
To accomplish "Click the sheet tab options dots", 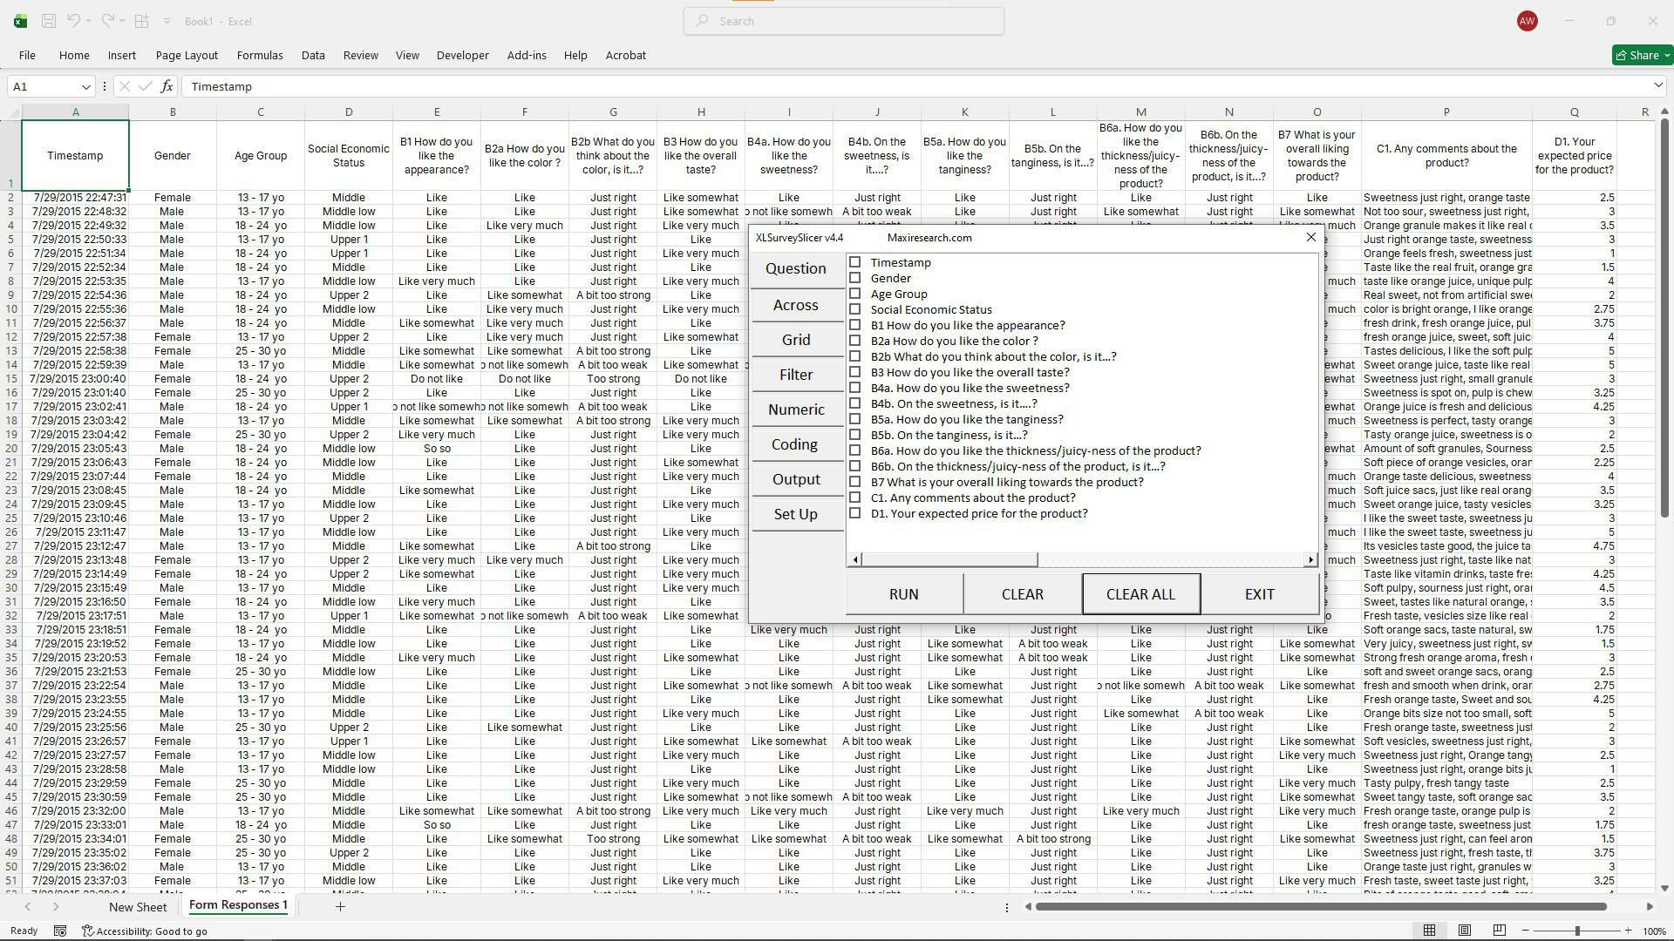I will point(1007,907).
